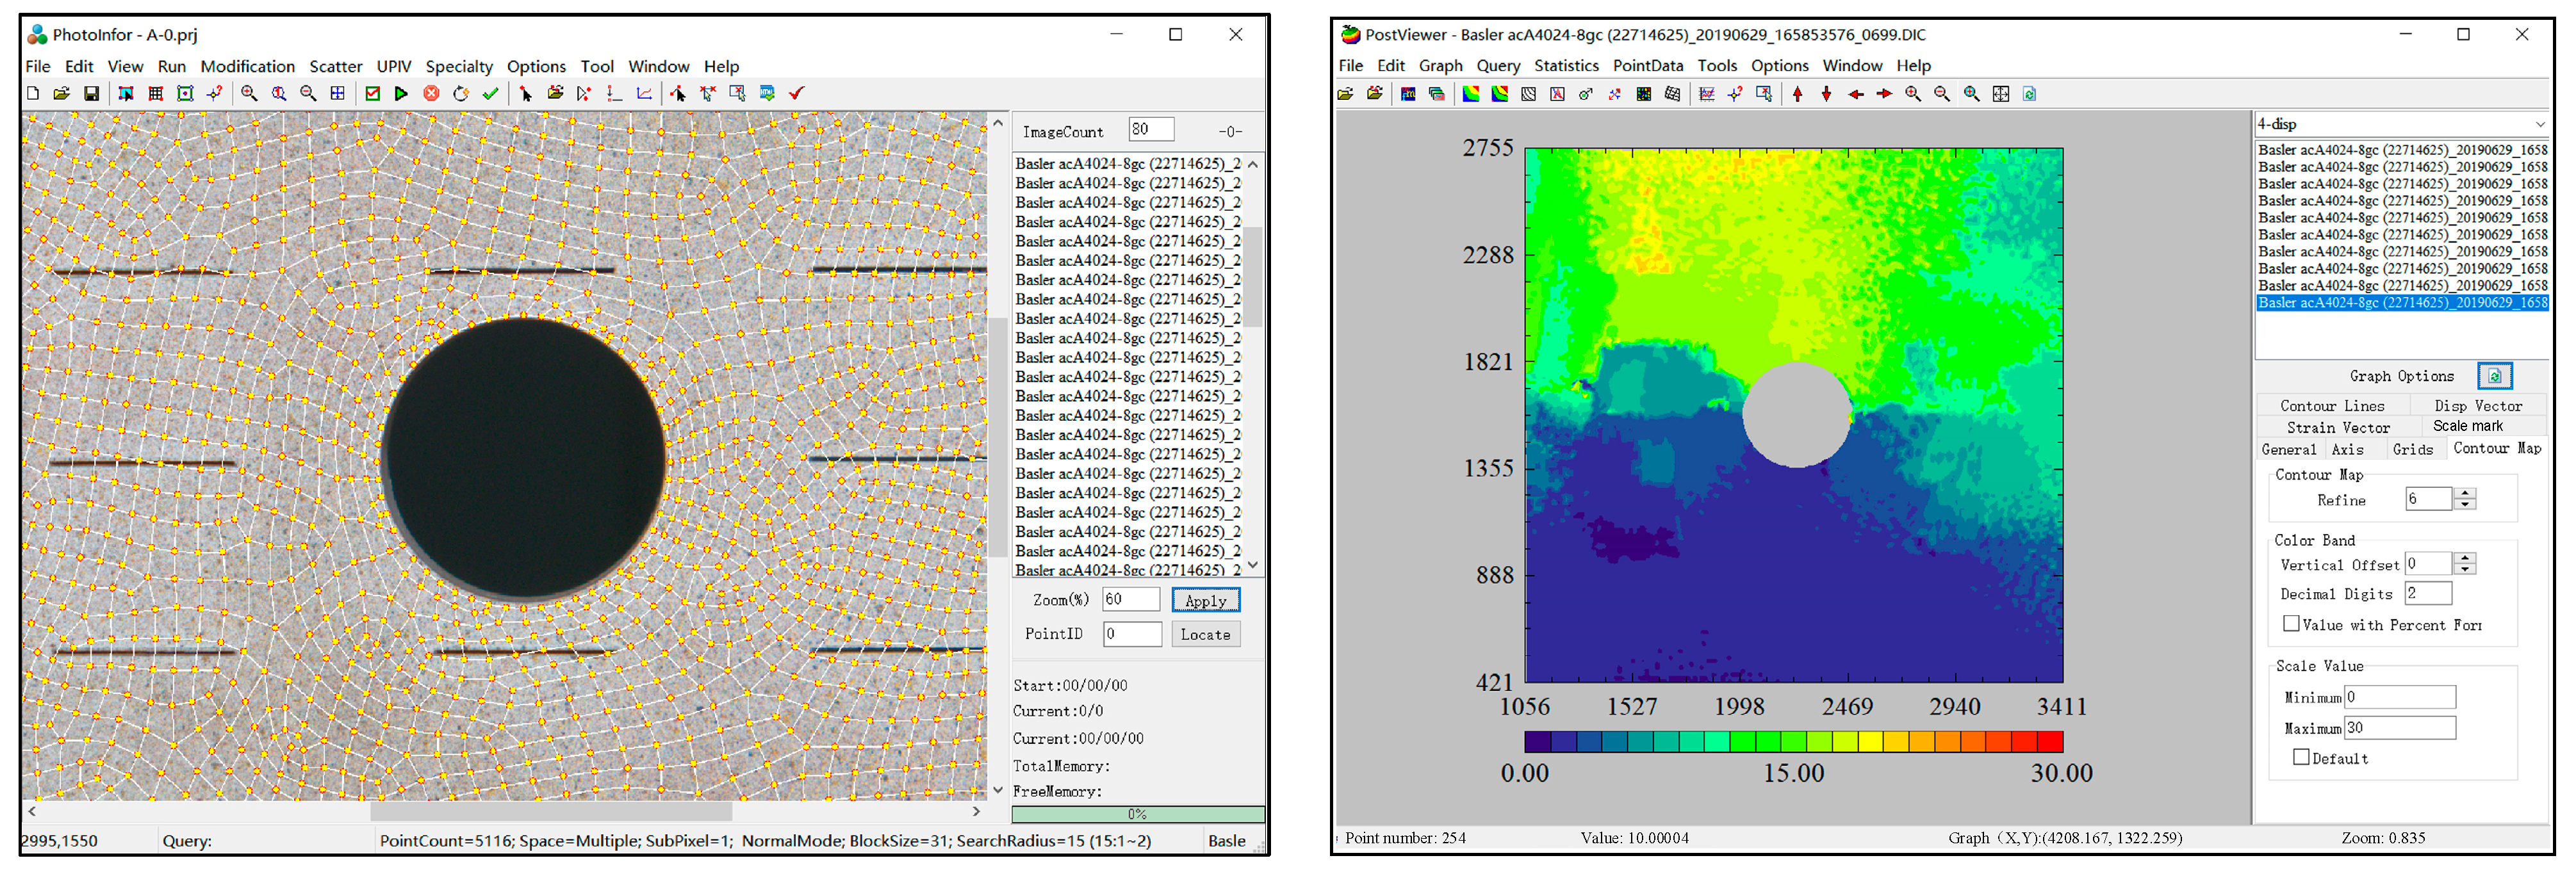Click the Apply zoom button
This screenshot has width=2576, height=874.
pyautogui.click(x=1205, y=601)
